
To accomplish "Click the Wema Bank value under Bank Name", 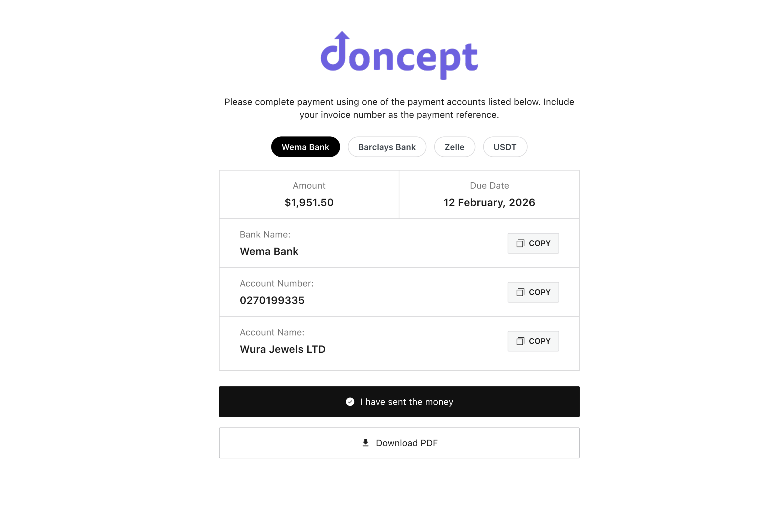I will [269, 251].
